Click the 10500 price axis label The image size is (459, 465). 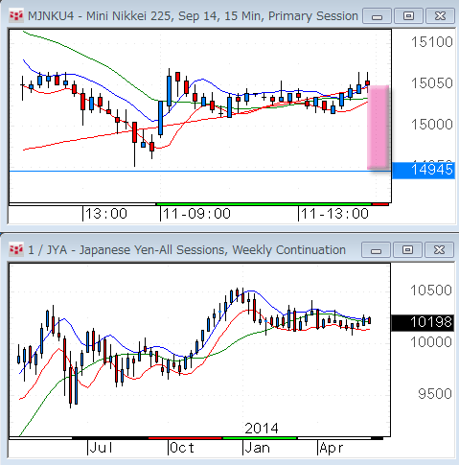[x=431, y=291]
